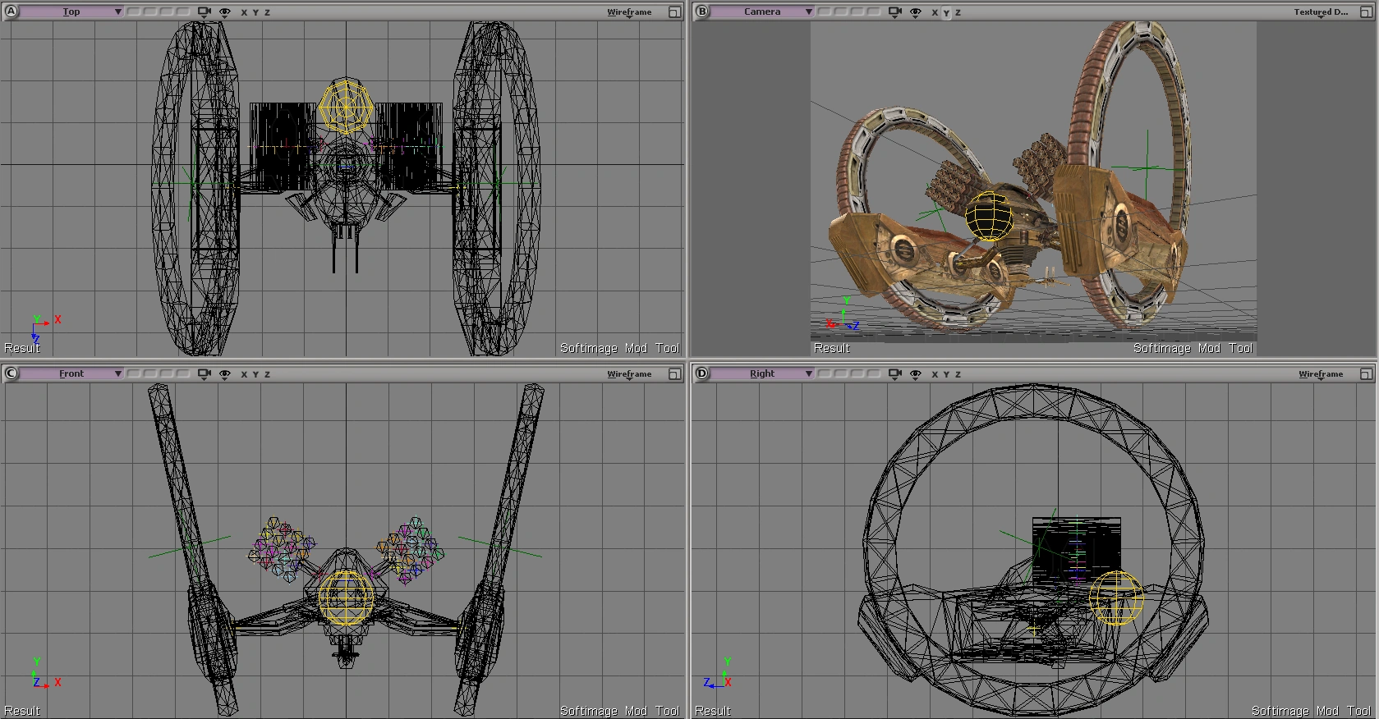The height and width of the screenshot is (719, 1379).
Task: Maximize the Right viewport using its corner icon
Action: coord(1365,374)
